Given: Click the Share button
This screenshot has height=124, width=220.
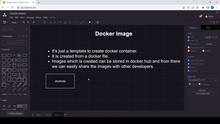Looking at the screenshot, I should point(209,16).
